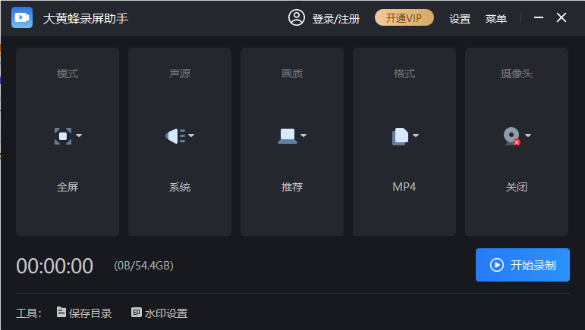Click the 开始录制 start recording button
The width and height of the screenshot is (585, 330).
[x=522, y=265]
